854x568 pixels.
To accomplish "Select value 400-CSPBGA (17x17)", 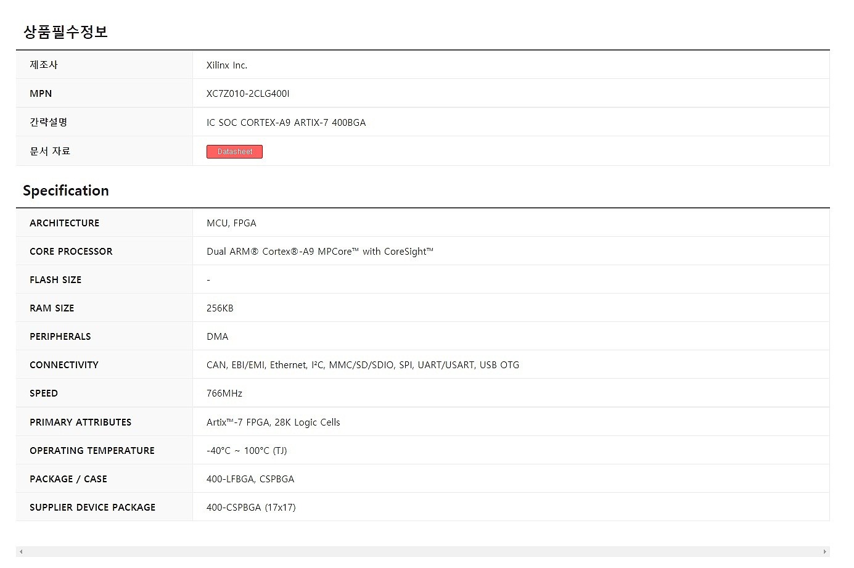I will pos(251,508).
